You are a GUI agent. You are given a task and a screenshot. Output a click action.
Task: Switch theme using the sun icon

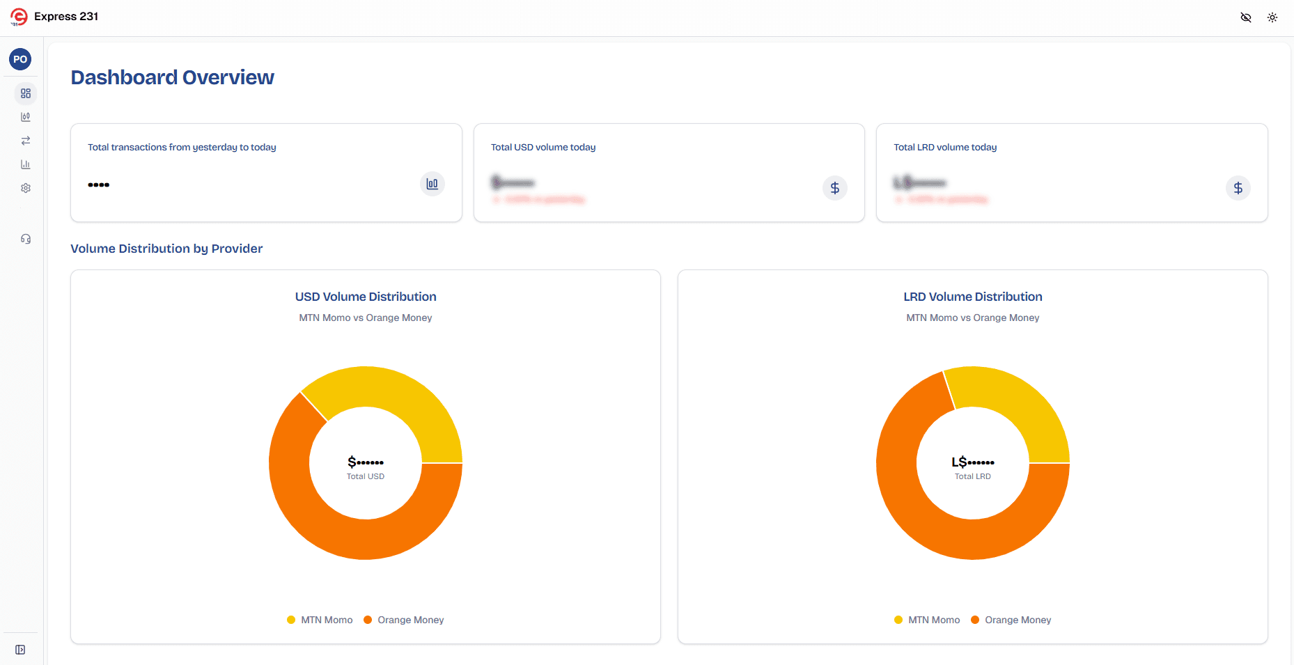[1272, 17]
